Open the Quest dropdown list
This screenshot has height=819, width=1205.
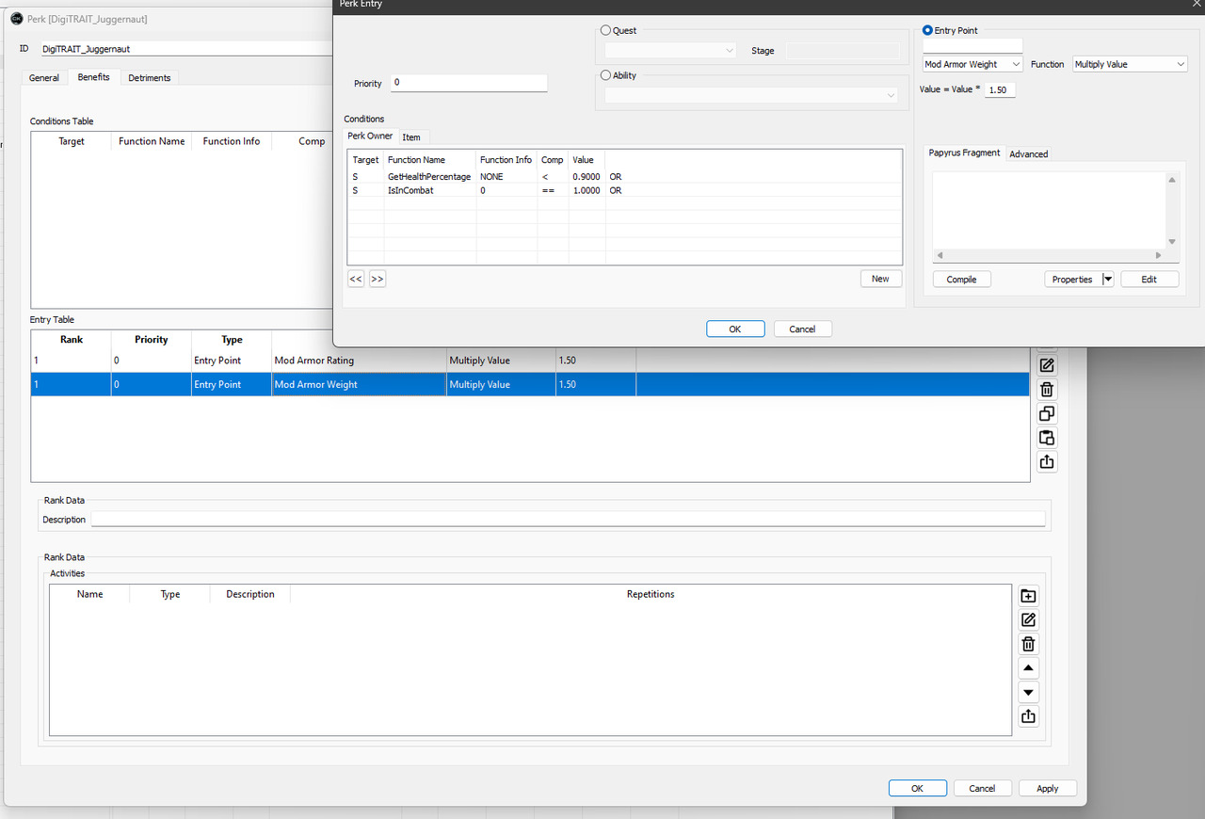pos(670,51)
